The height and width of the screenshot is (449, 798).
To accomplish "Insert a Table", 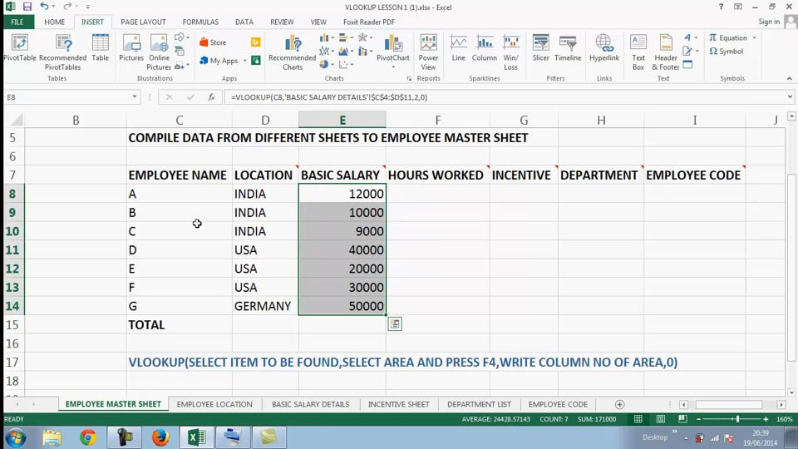I will pos(101,49).
